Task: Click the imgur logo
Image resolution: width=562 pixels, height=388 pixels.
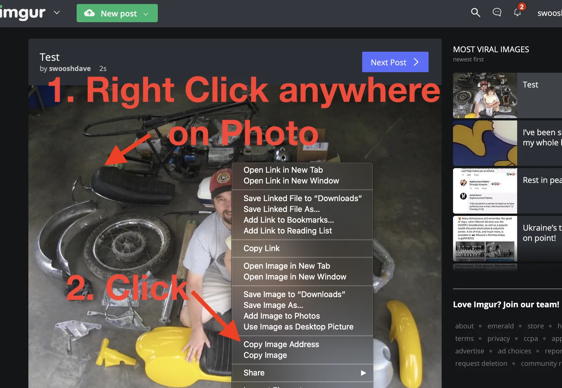Action: click(x=23, y=13)
